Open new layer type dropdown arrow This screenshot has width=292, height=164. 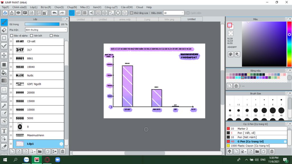pos(35,152)
